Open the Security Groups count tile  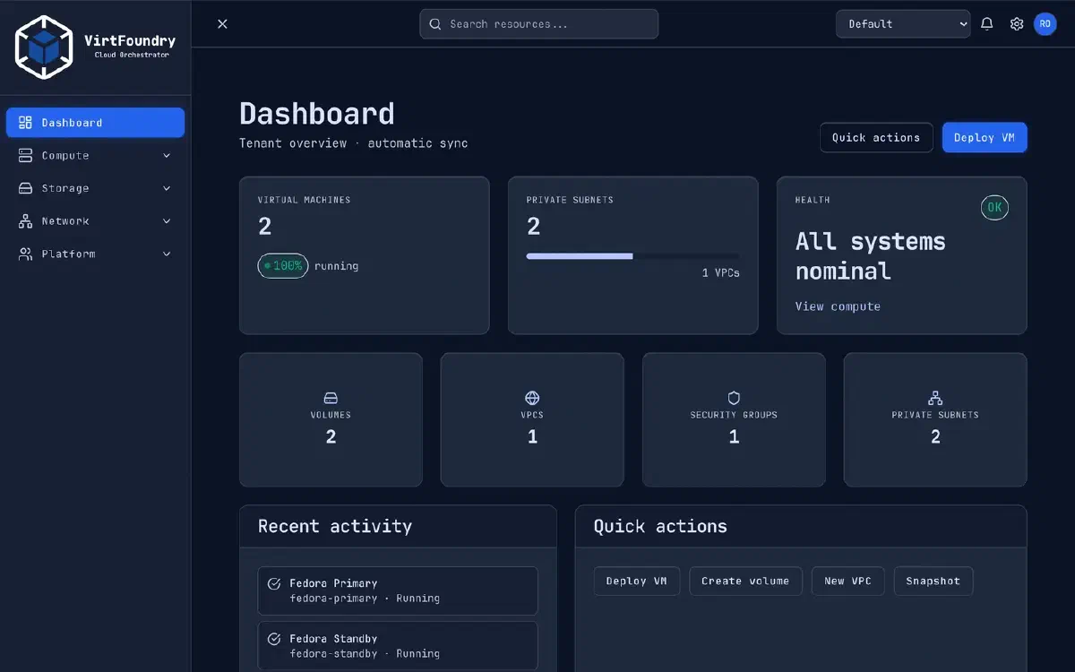734,420
